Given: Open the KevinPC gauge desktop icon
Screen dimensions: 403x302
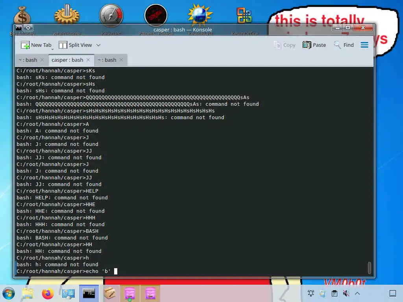Looking at the screenshot, I should click(x=111, y=15).
